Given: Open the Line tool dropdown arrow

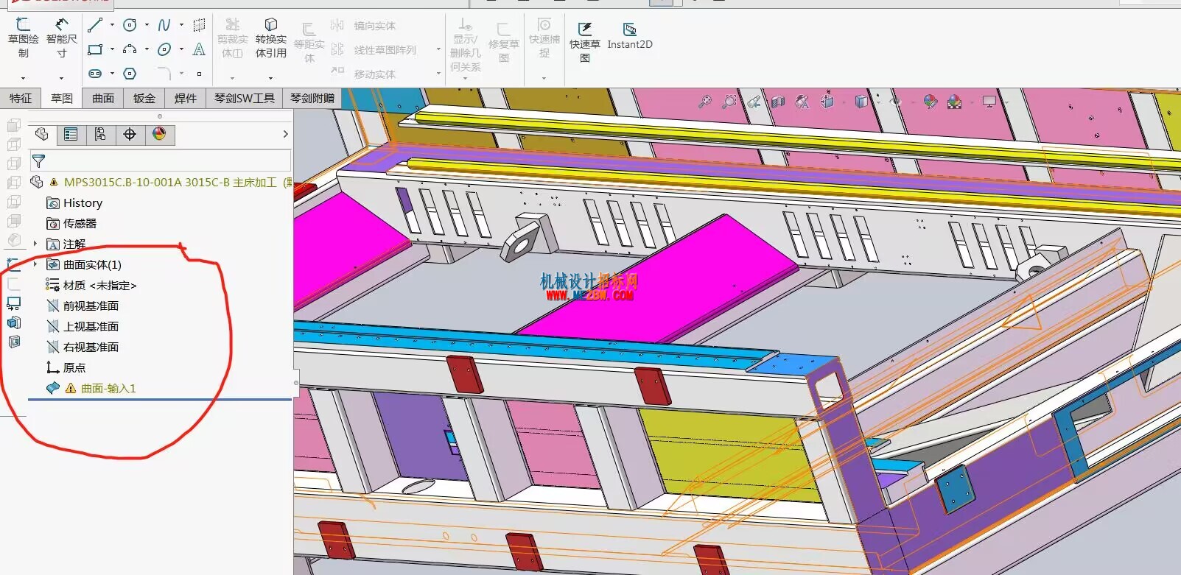Looking at the screenshot, I should pyautogui.click(x=112, y=25).
